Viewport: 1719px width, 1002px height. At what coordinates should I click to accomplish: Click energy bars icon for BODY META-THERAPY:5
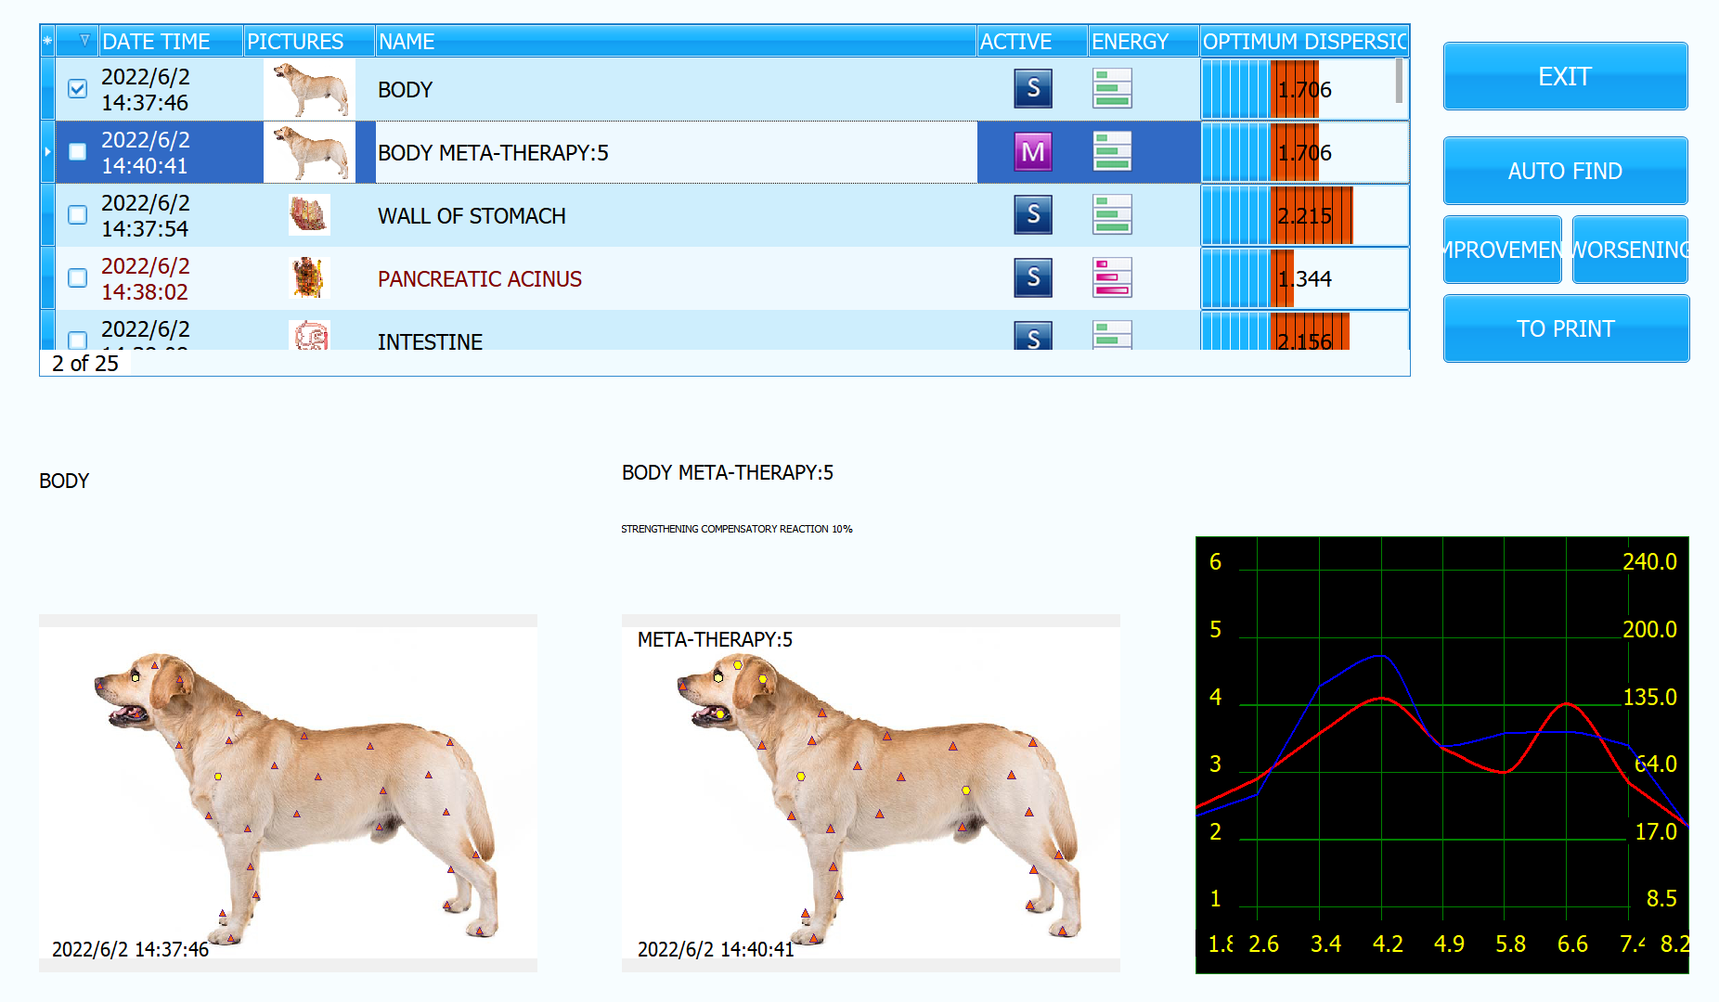click(x=1112, y=152)
